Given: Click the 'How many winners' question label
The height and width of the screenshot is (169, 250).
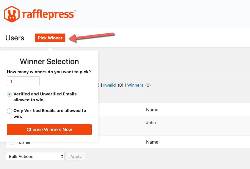Looking at the screenshot, I should click(49, 72).
